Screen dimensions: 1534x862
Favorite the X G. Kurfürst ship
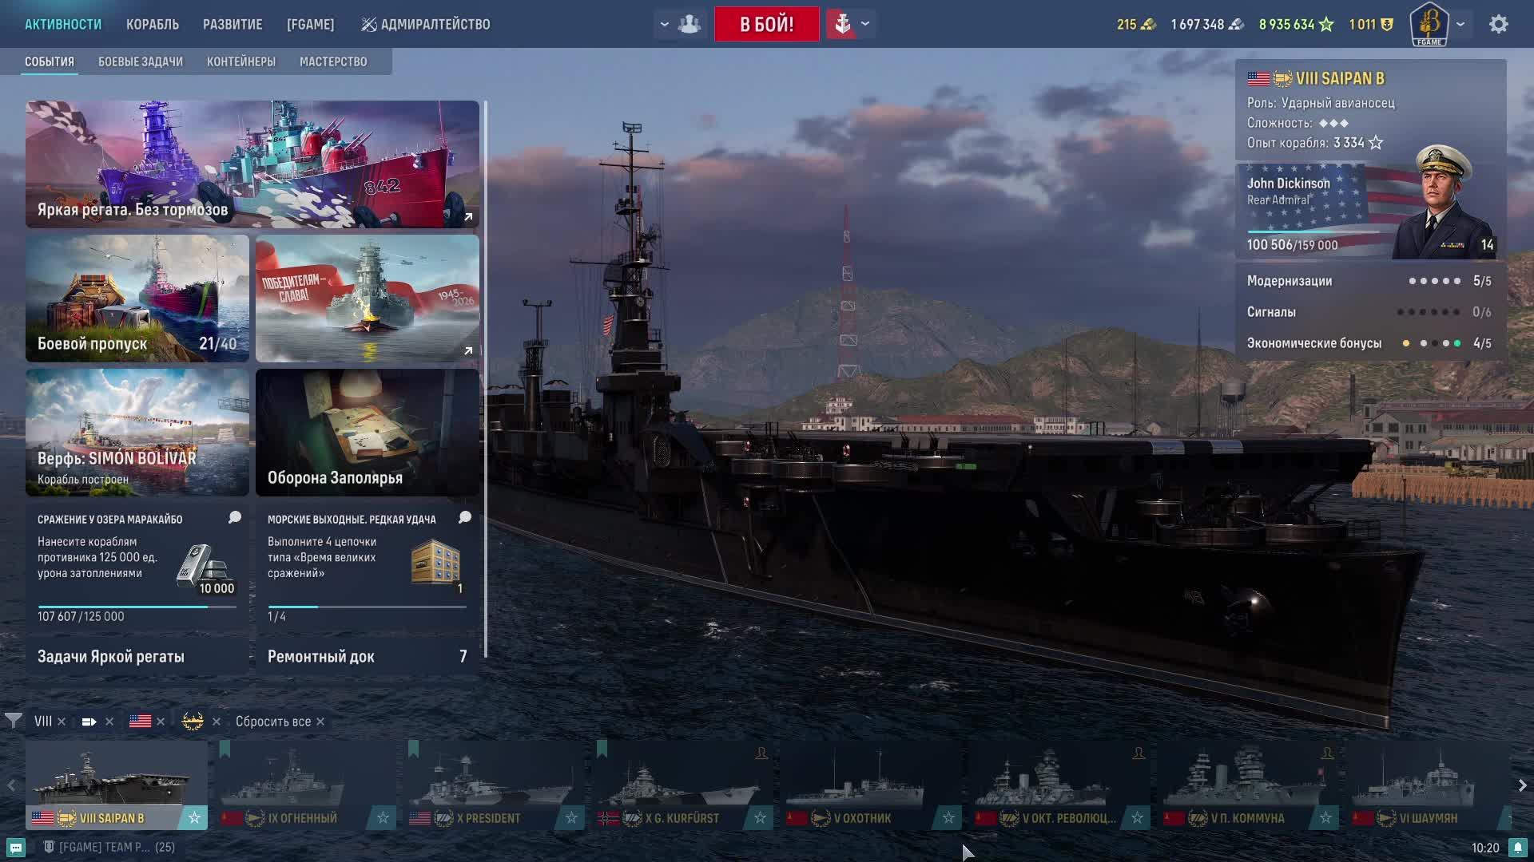coord(760,817)
